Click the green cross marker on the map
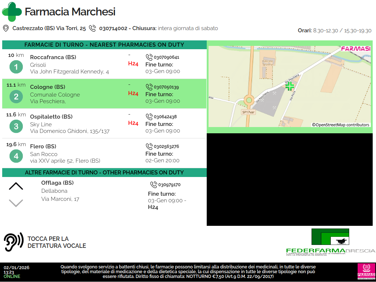376x282 pixels. pyautogui.click(x=290, y=86)
